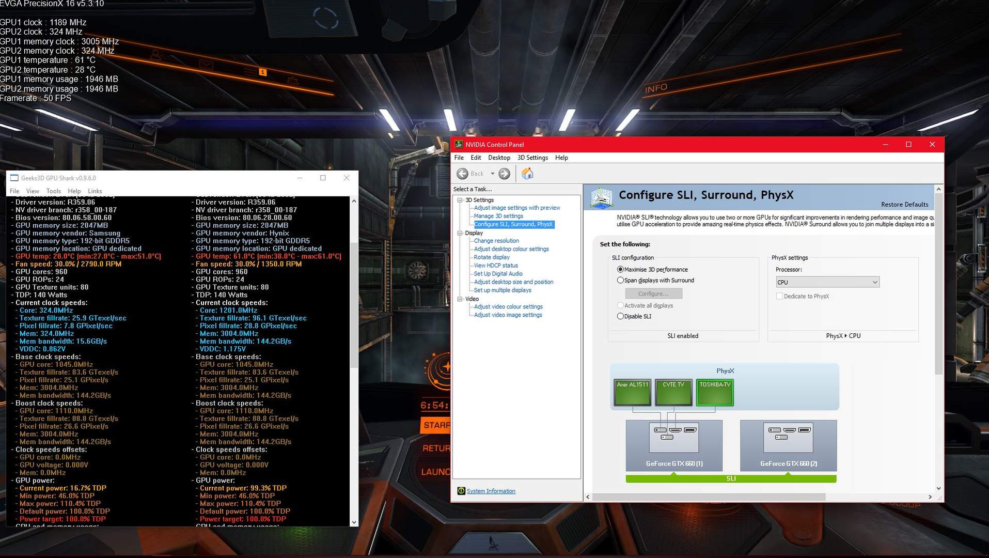Open the Back history dropdown arrow
989x558 pixels.
click(x=492, y=174)
